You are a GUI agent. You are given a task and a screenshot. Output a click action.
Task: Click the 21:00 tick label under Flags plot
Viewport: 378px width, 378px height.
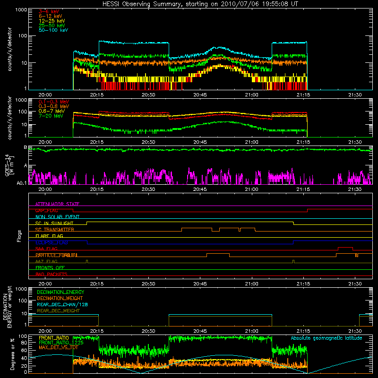coord(252,284)
